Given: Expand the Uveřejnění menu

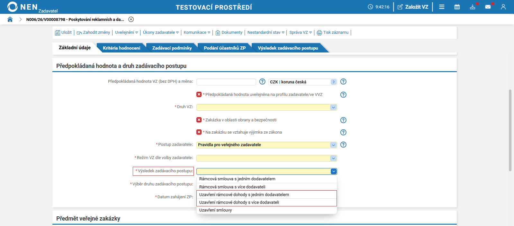Looking at the screenshot, I should (126, 33).
